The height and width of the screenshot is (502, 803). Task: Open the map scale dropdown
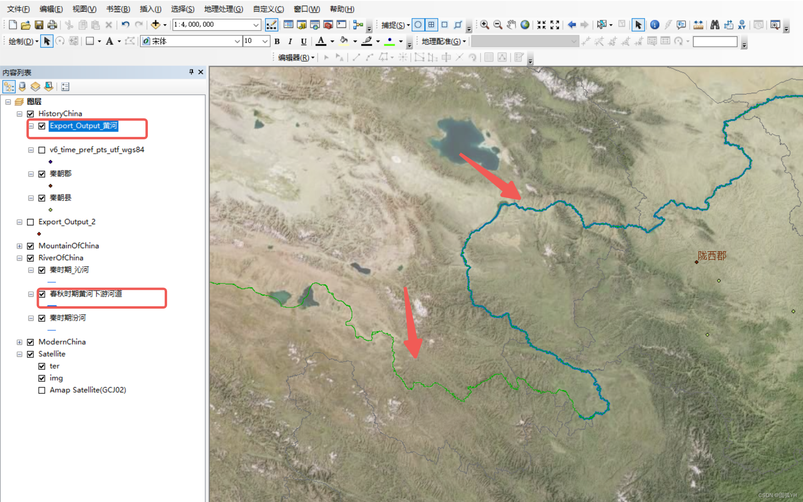pos(256,25)
